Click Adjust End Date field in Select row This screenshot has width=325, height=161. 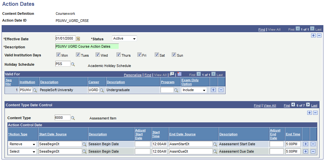tap(276, 151)
